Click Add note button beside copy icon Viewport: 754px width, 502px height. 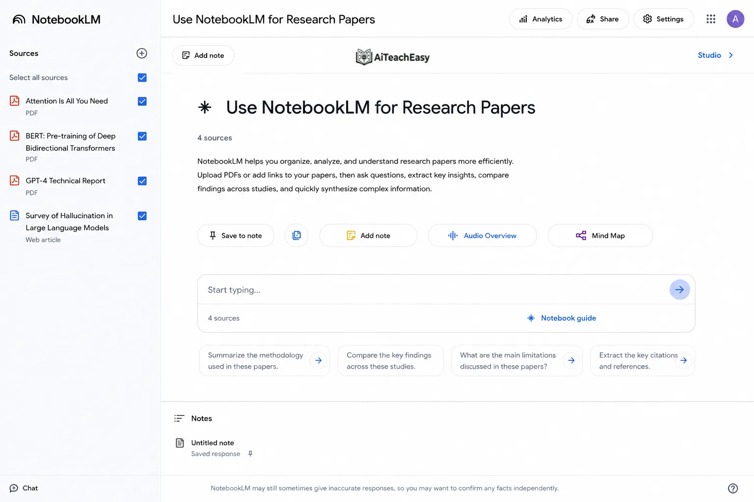(368, 235)
